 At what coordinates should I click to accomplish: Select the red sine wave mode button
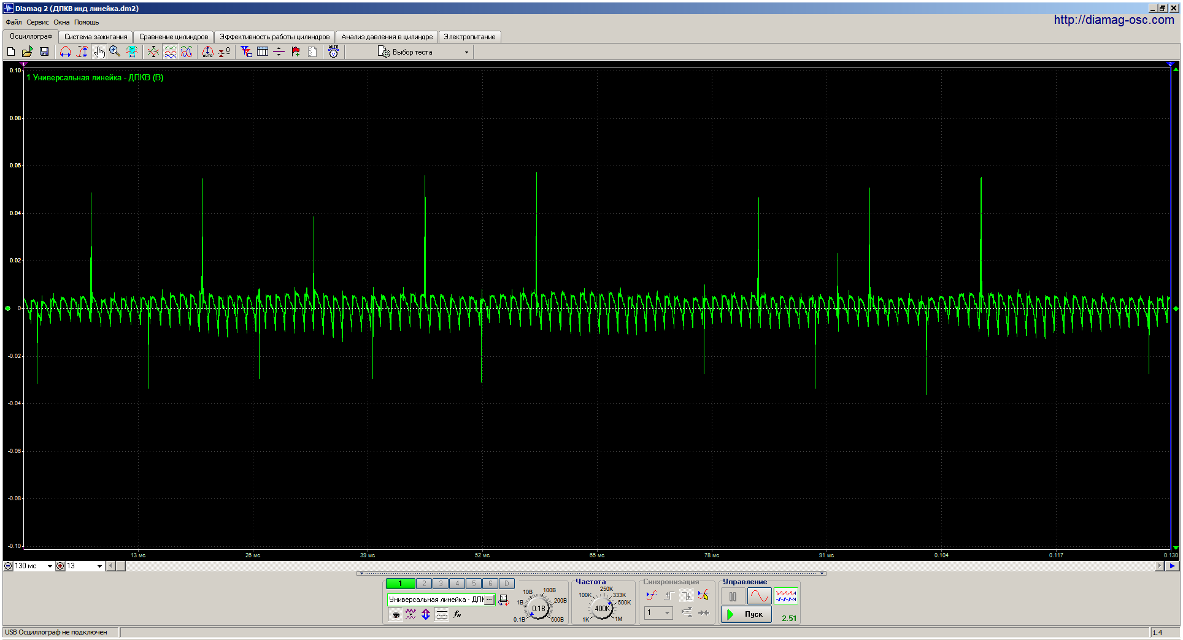click(760, 596)
